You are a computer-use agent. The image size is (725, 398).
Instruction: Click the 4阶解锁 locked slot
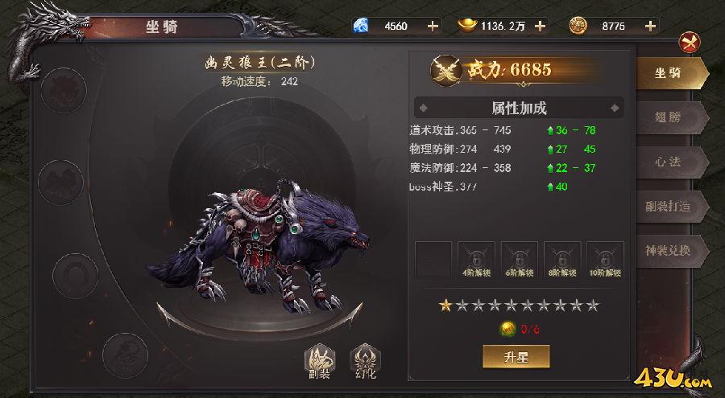[476, 260]
